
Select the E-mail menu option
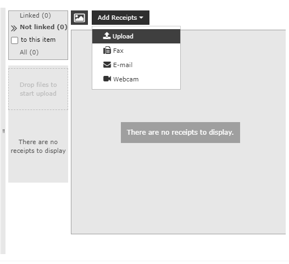point(136,65)
